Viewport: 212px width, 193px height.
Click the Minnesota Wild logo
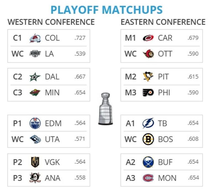coord(35,92)
